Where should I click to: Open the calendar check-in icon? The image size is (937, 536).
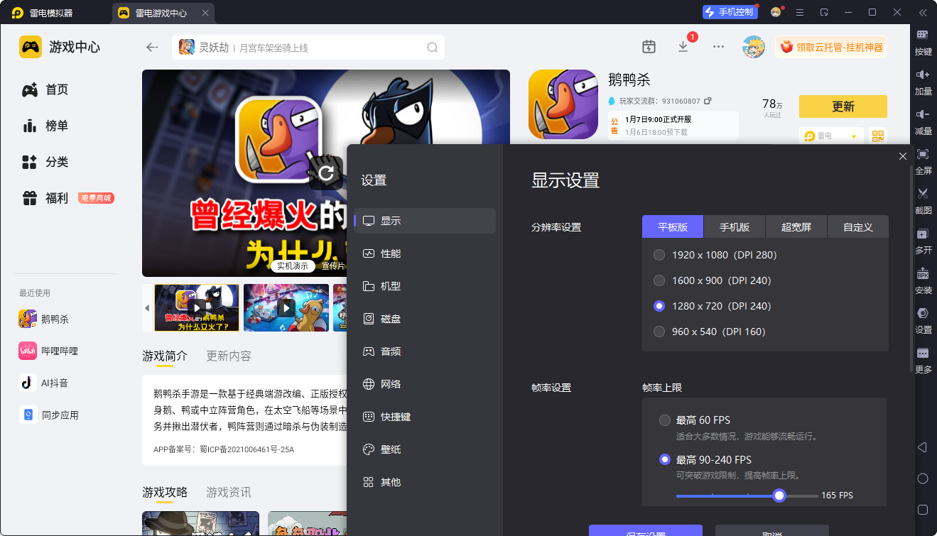point(649,47)
